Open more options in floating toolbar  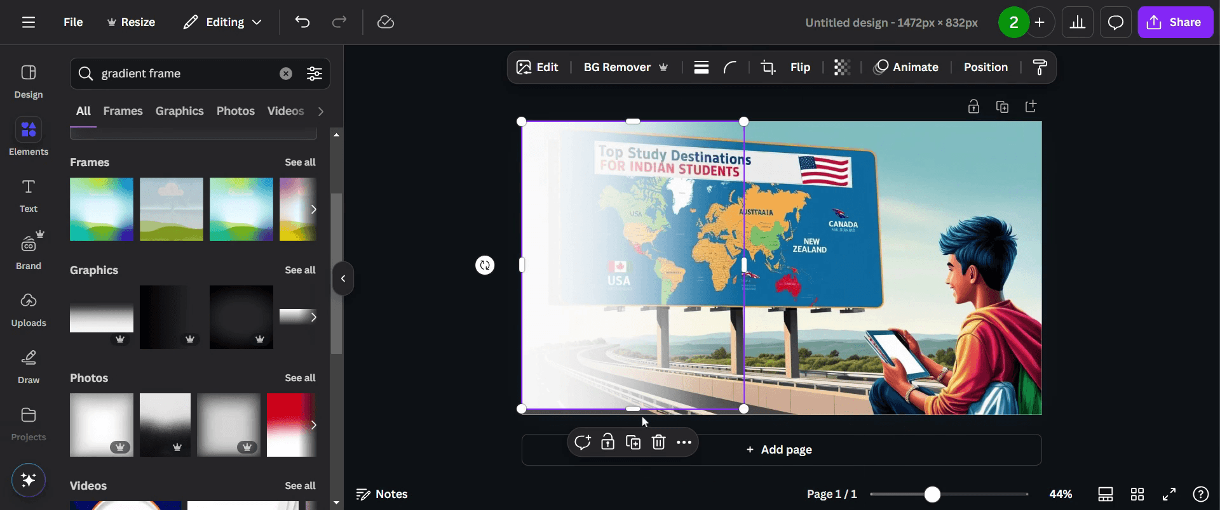(684, 442)
